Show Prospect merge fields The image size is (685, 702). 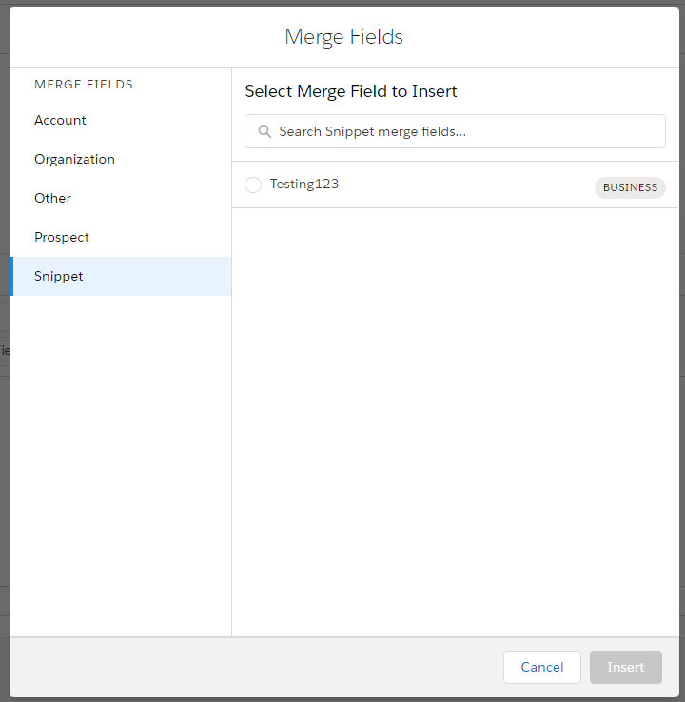pyautogui.click(x=62, y=237)
